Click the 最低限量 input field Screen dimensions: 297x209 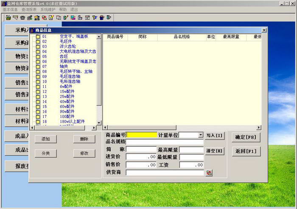point(192,157)
